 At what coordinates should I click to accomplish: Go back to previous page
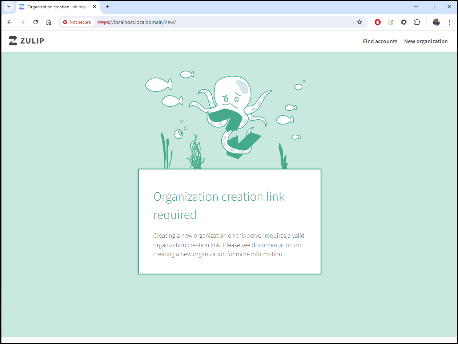[10, 22]
